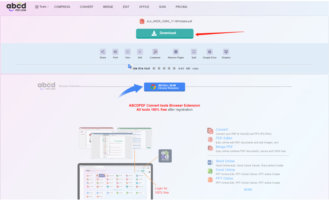Open the Convert link
The height and width of the screenshot is (200, 329).
pyautogui.click(x=222, y=130)
